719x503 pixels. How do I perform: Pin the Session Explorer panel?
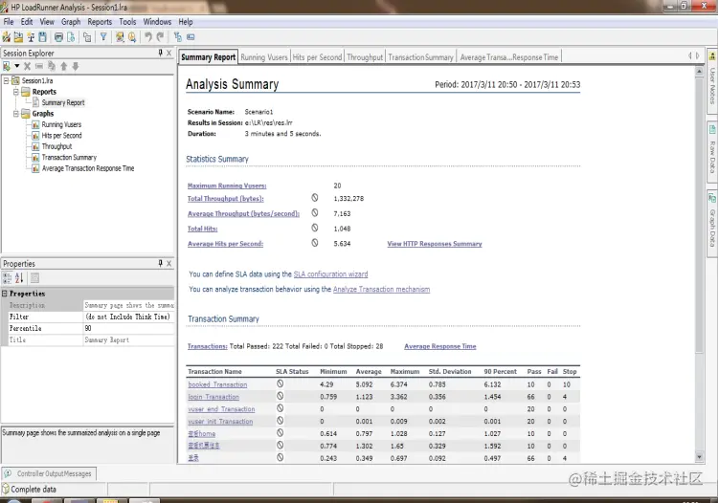tap(161, 54)
